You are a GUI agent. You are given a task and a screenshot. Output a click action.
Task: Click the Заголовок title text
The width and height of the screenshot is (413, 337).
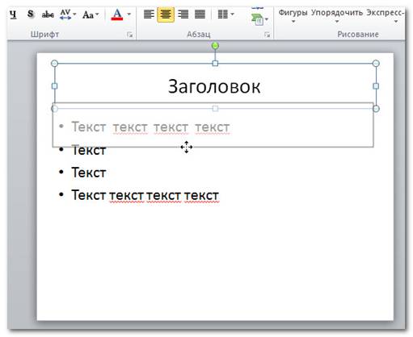(x=214, y=86)
